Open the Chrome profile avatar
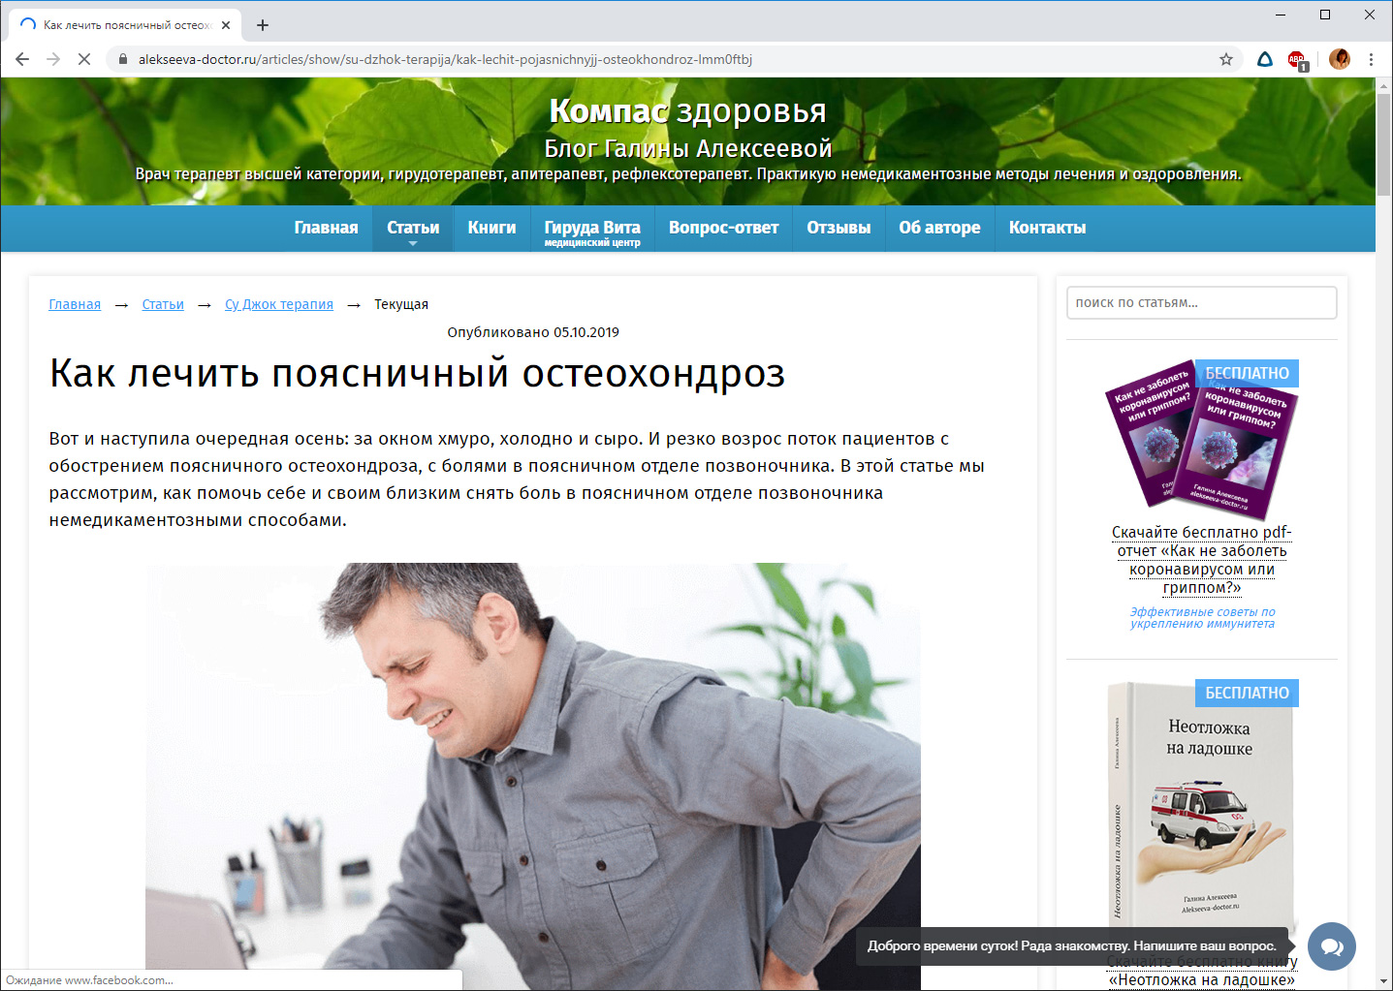Viewport: 1393px width, 991px height. coord(1340,59)
